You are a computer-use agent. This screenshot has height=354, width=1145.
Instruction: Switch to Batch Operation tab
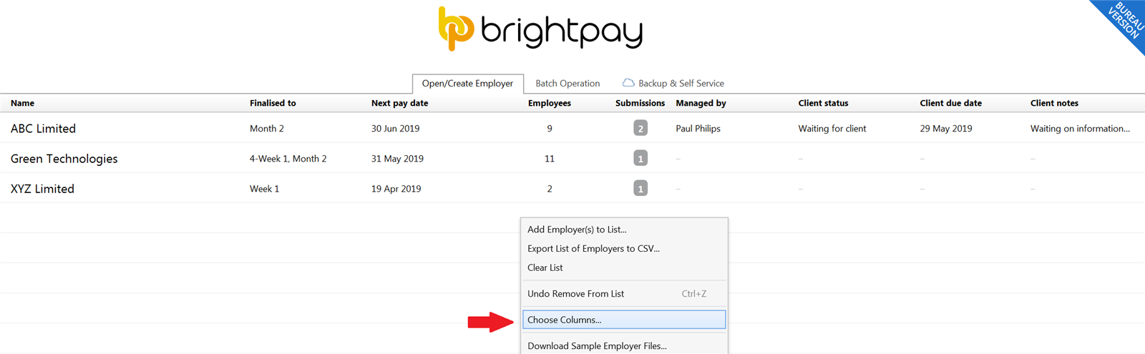tap(567, 84)
